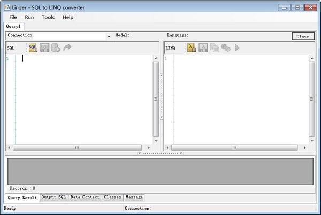The image size is (321, 215).
Task: Click the save LINQ lambda icon
Action: coord(203,48)
